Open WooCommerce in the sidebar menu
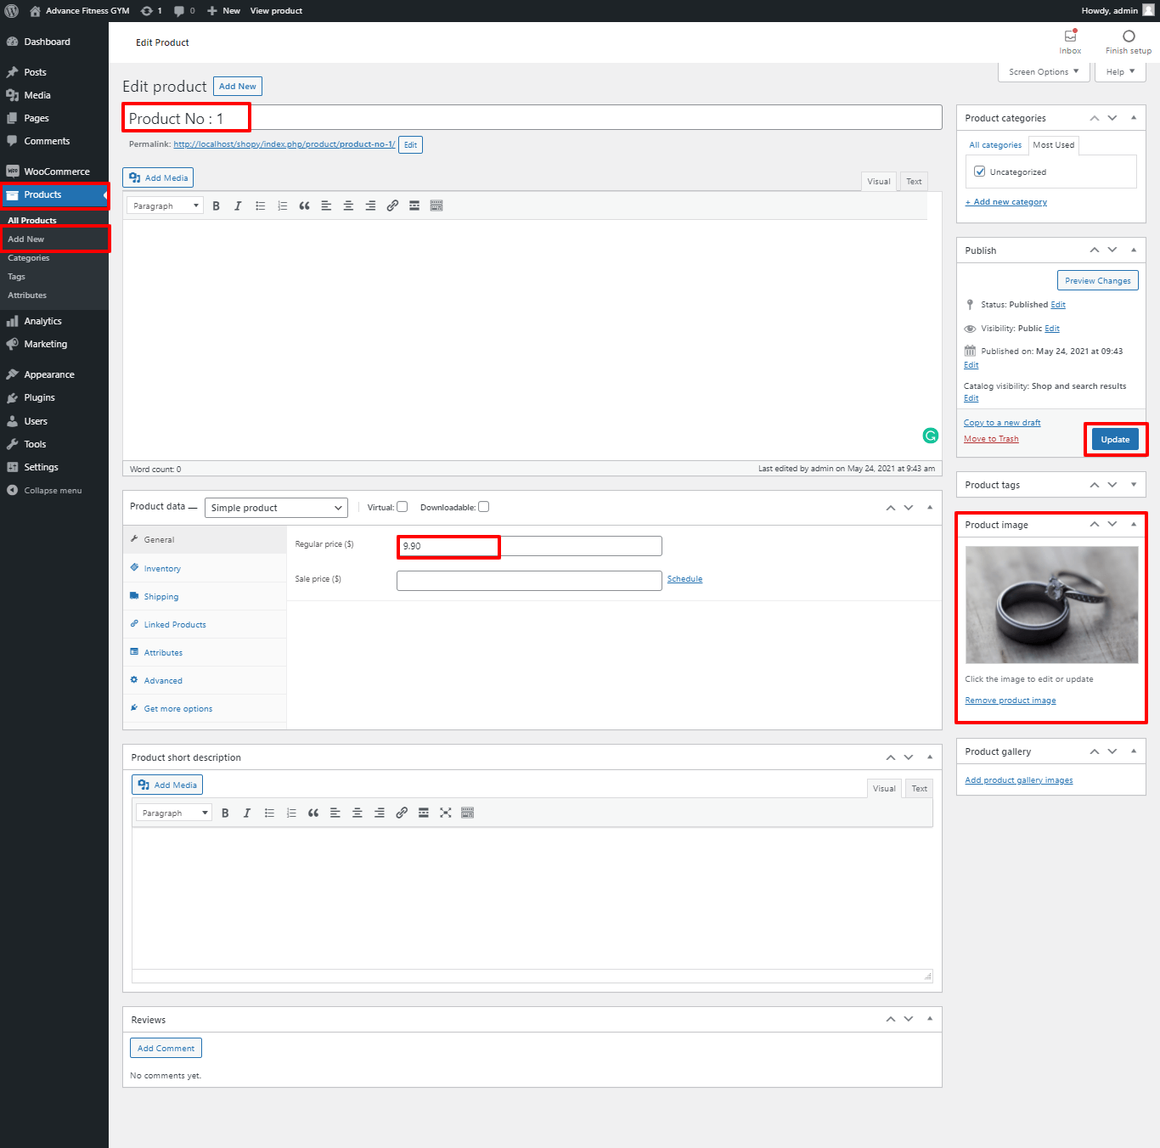The width and height of the screenshot is (1160, 1148). click(56, 172)
